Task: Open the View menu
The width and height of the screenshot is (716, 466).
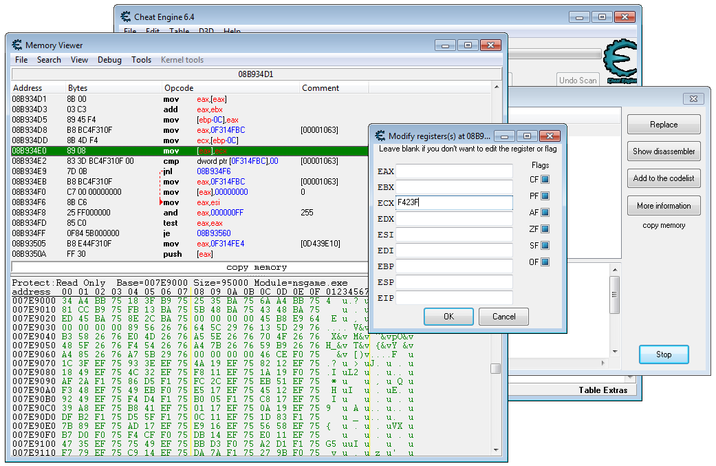Action: [x=79, y=60]
